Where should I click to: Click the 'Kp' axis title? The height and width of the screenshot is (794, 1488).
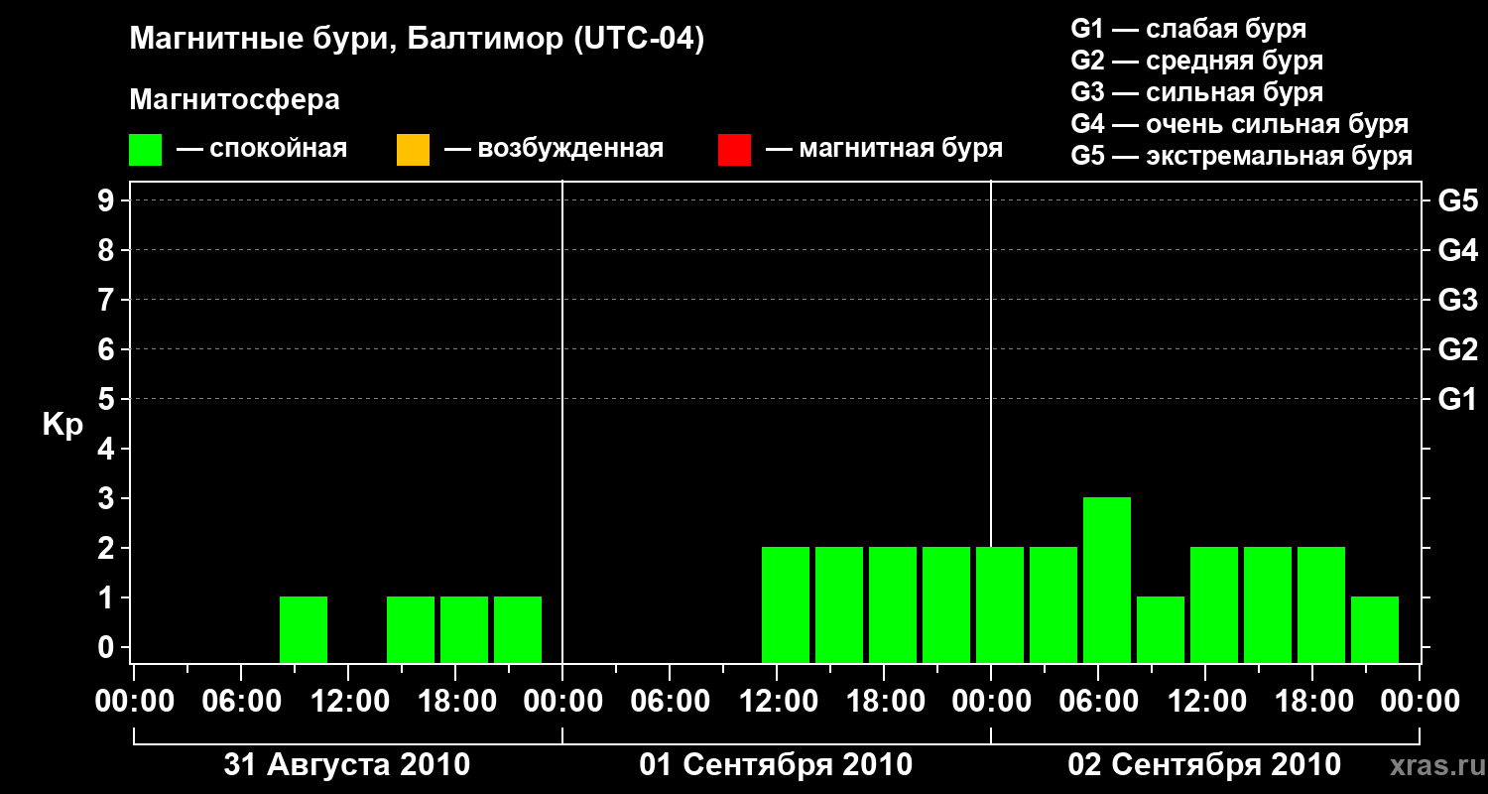(62, 425)
